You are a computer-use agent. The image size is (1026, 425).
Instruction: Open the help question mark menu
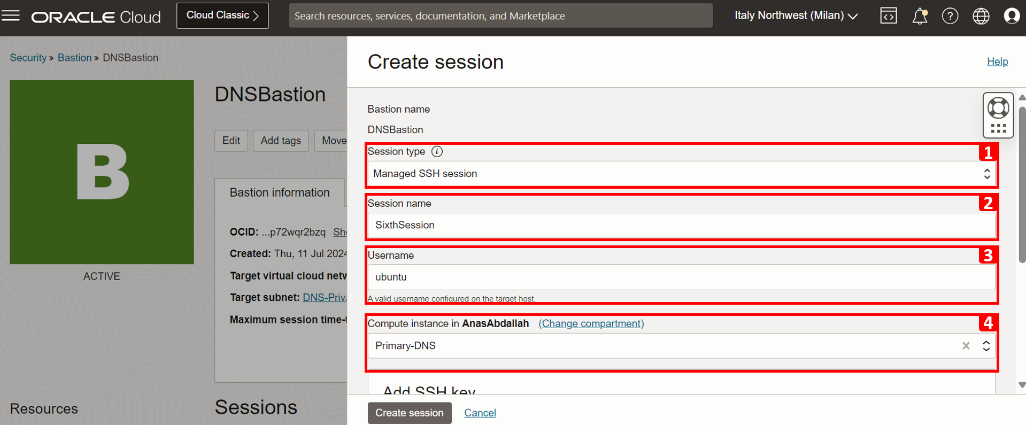click(950, 16)
